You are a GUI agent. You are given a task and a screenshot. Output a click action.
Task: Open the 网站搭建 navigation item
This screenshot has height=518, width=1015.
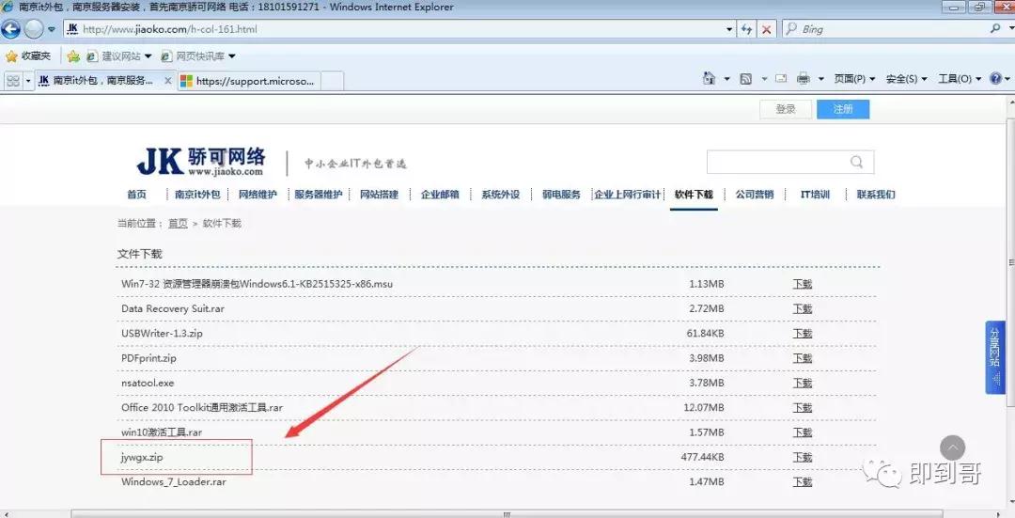[x=379, y=195]
